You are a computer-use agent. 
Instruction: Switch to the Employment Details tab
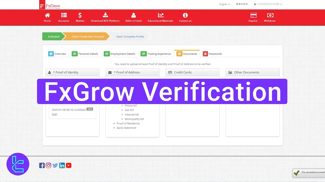click(120, 54)
